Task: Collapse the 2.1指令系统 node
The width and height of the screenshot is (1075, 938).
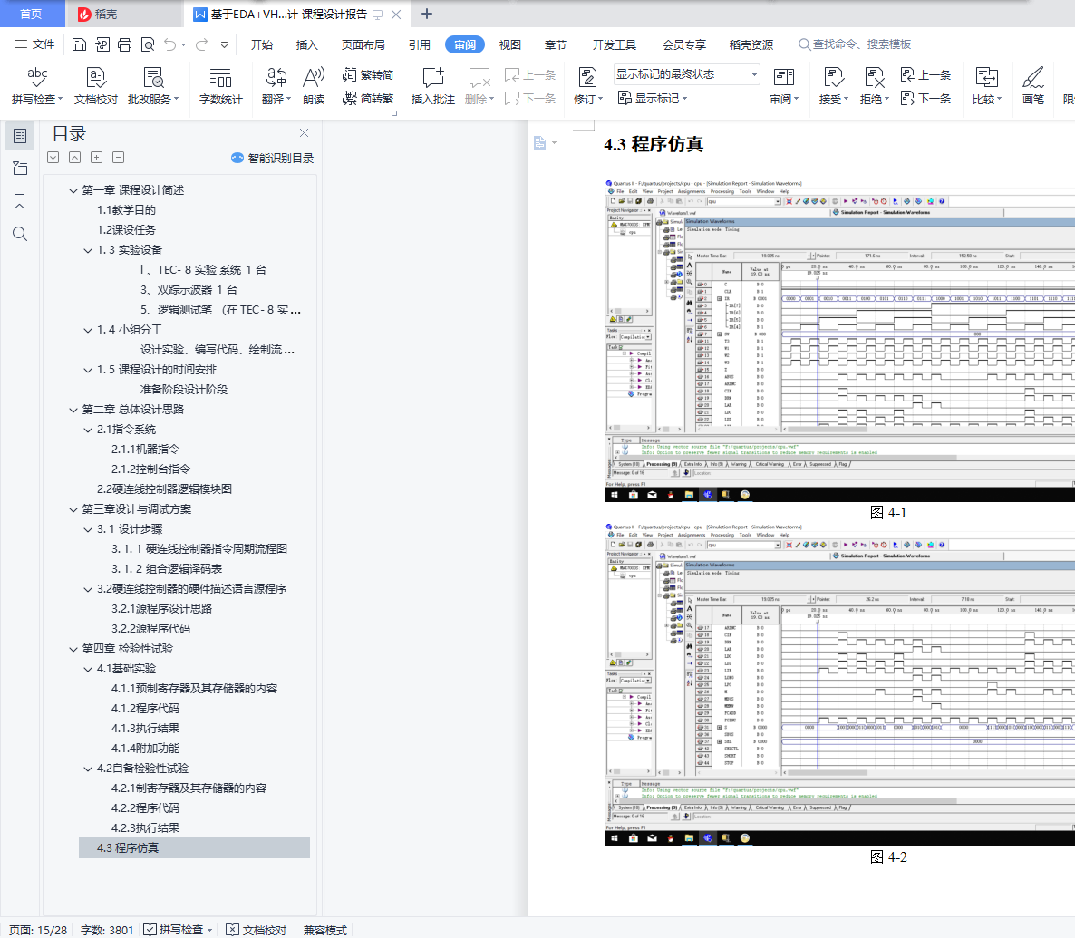Action: tap(88, 430)
